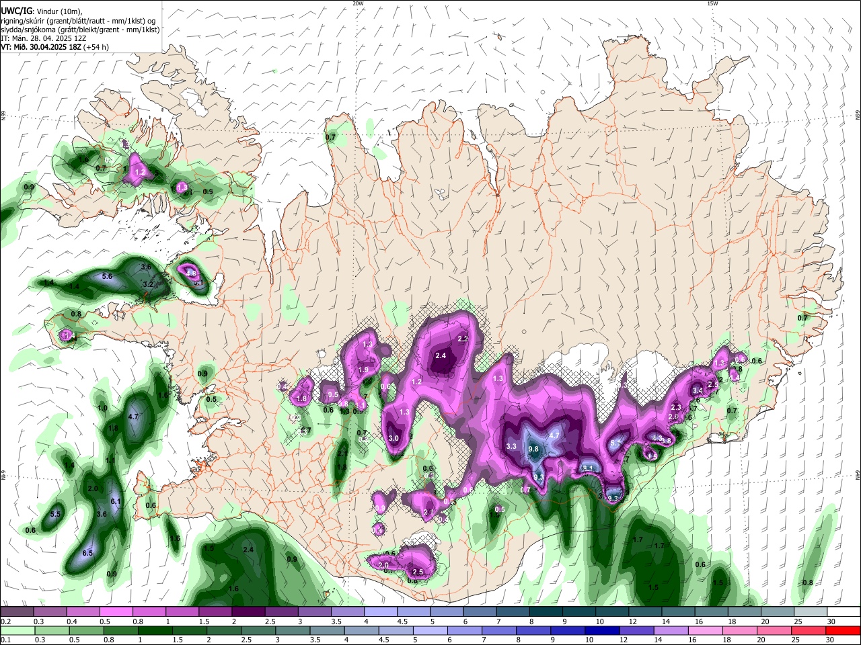The height and width of the screenshot is (645, 861).
Task: Click the 15W longitude label
Action: [x=712, y=3]
